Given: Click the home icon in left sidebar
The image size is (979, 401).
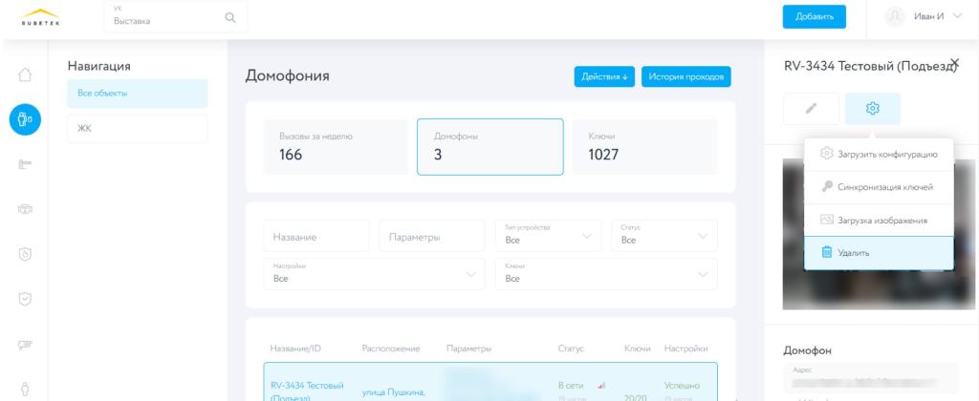Looking at the screenshot, I should (x=25, y=75).
